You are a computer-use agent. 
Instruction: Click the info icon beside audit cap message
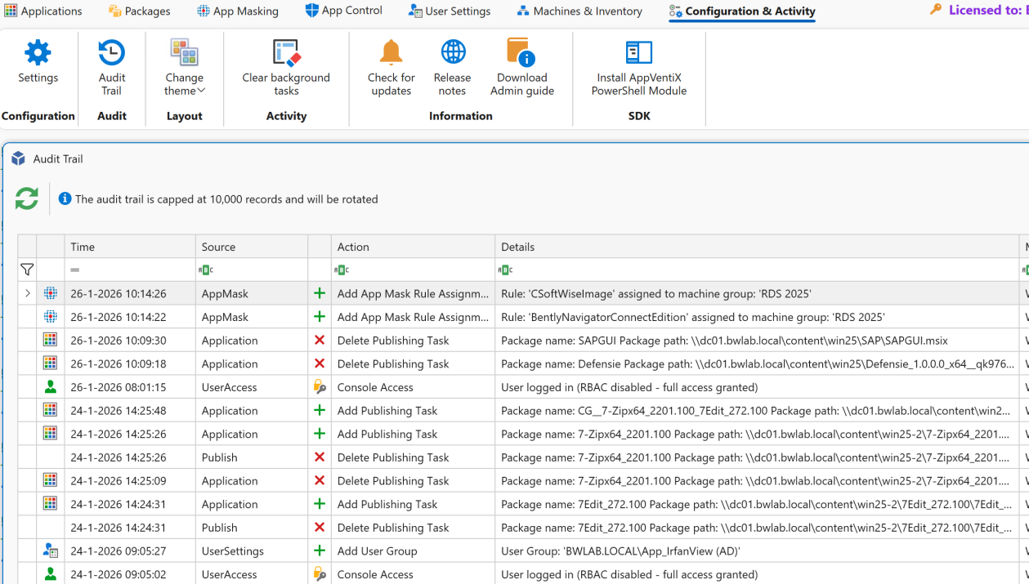[65, 198]
